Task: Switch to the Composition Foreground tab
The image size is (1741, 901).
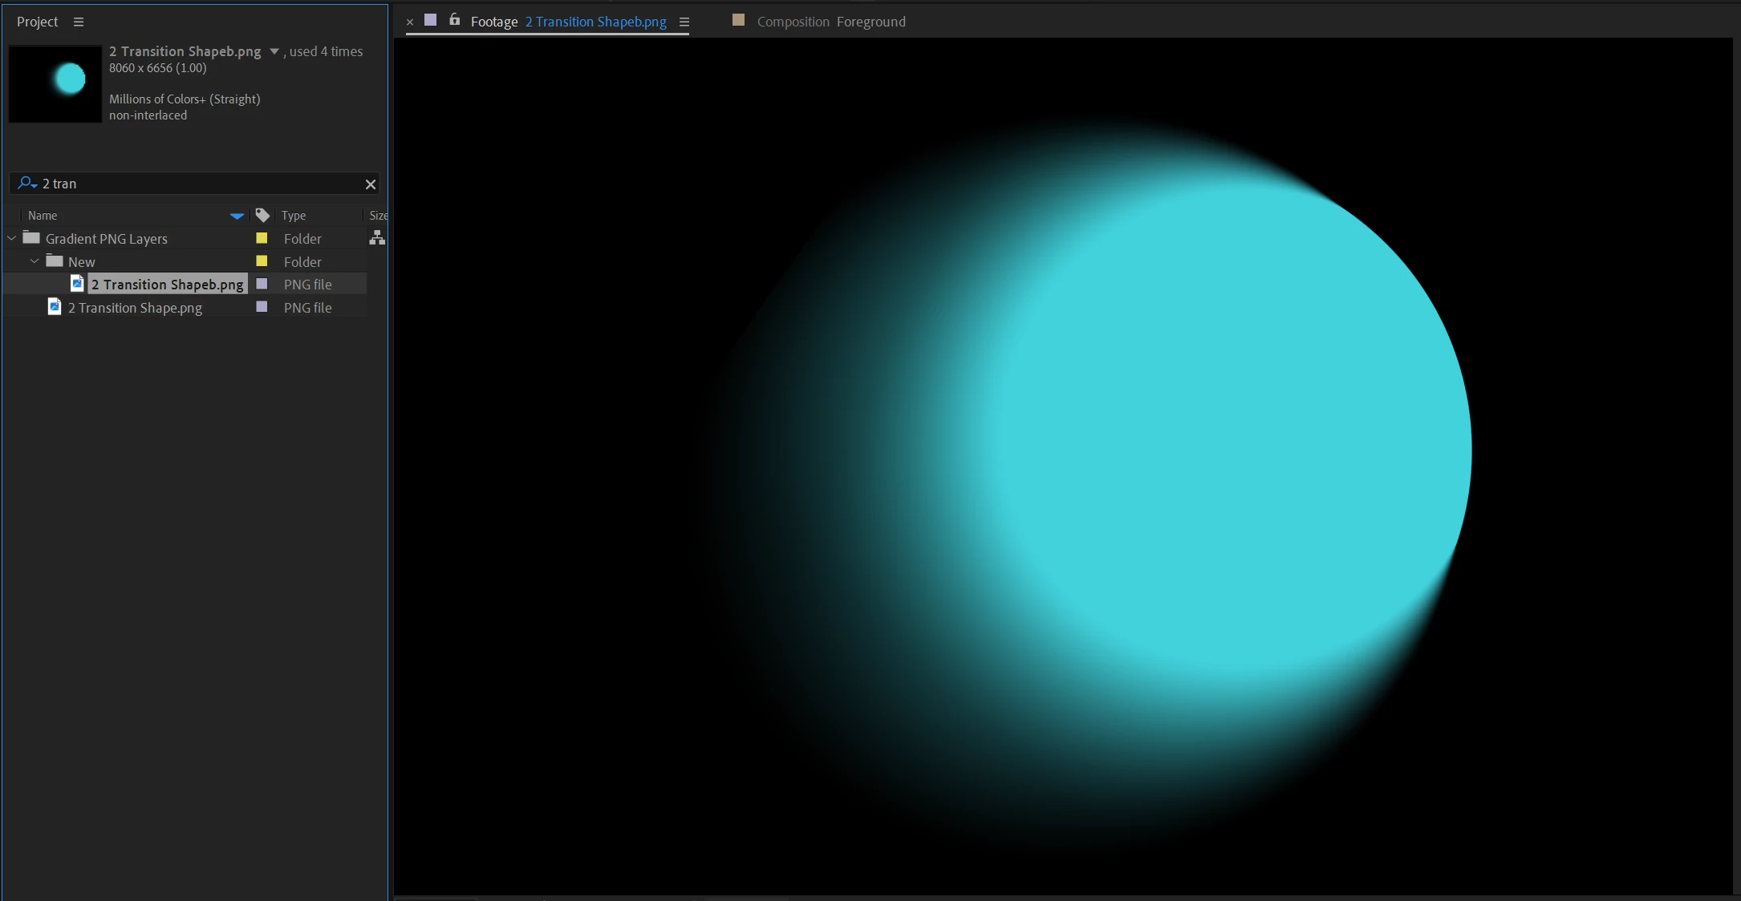Action: [x=830, y=22]
